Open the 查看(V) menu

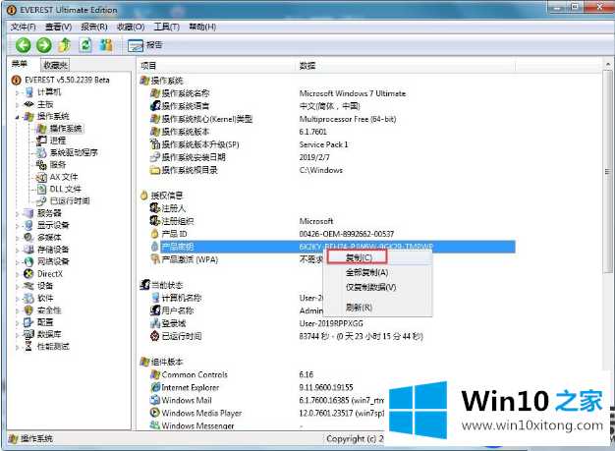(x=58, y=27)
